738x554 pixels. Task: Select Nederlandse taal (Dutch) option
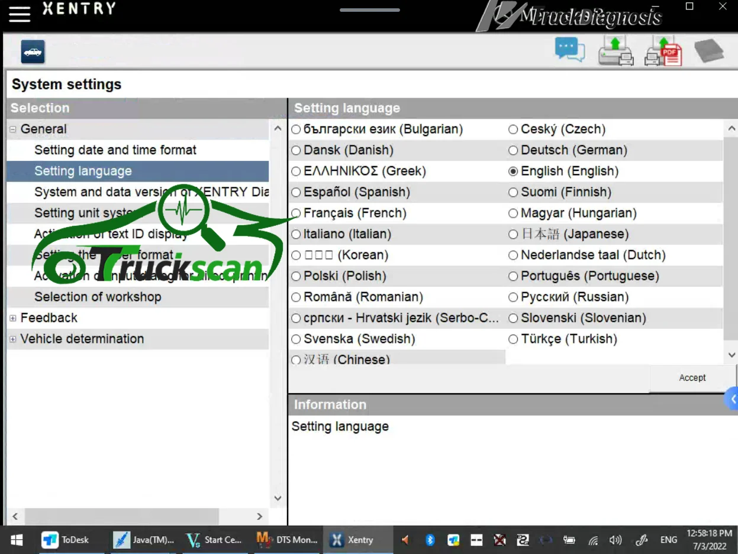coord(513,255)
